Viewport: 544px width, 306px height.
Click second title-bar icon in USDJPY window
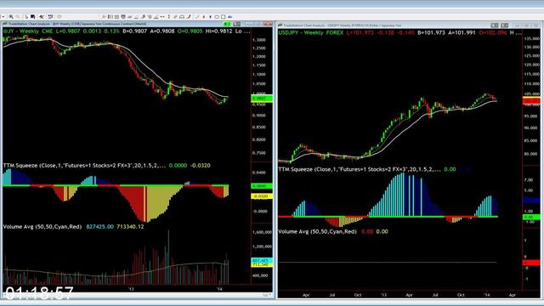coord(504,25)
